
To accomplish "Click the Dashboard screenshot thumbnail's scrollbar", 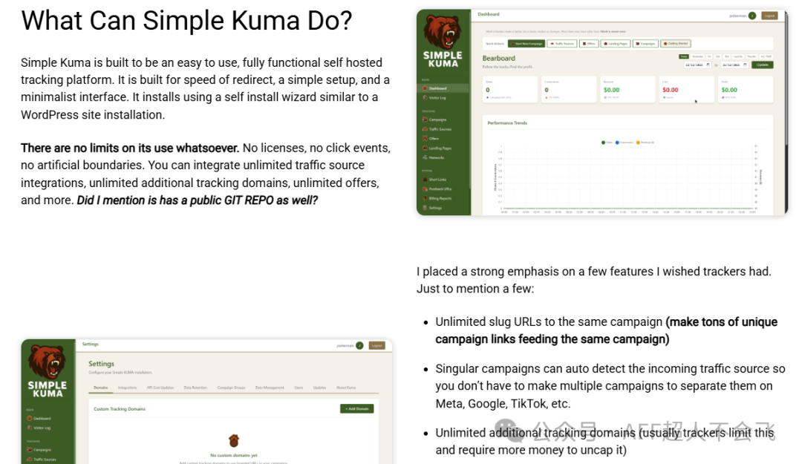I will pyautogui.click(x=786, y=113).
